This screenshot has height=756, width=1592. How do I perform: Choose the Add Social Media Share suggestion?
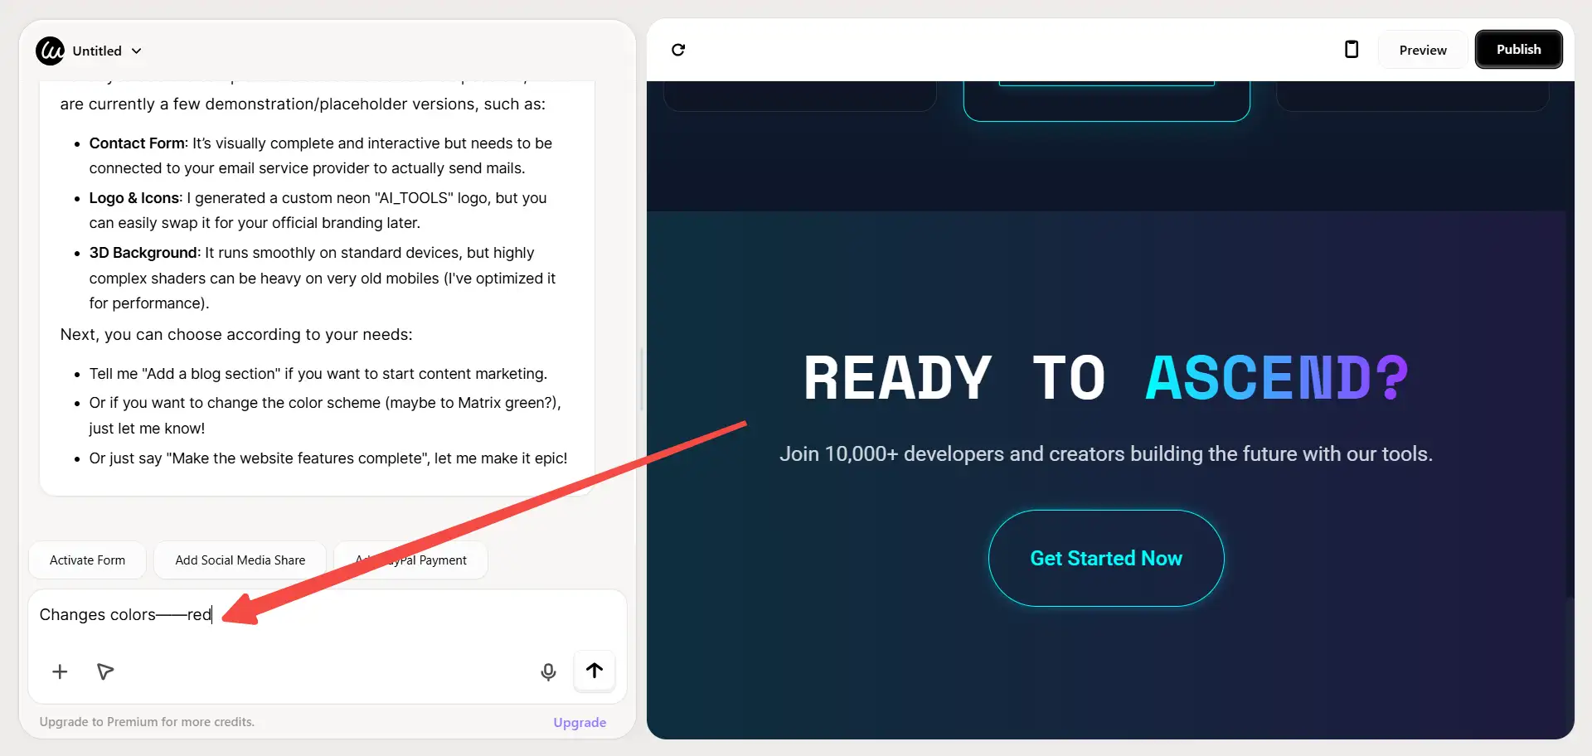click(240, 560)
